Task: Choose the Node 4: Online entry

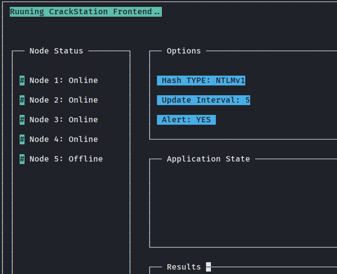Action: coord(63,139)
